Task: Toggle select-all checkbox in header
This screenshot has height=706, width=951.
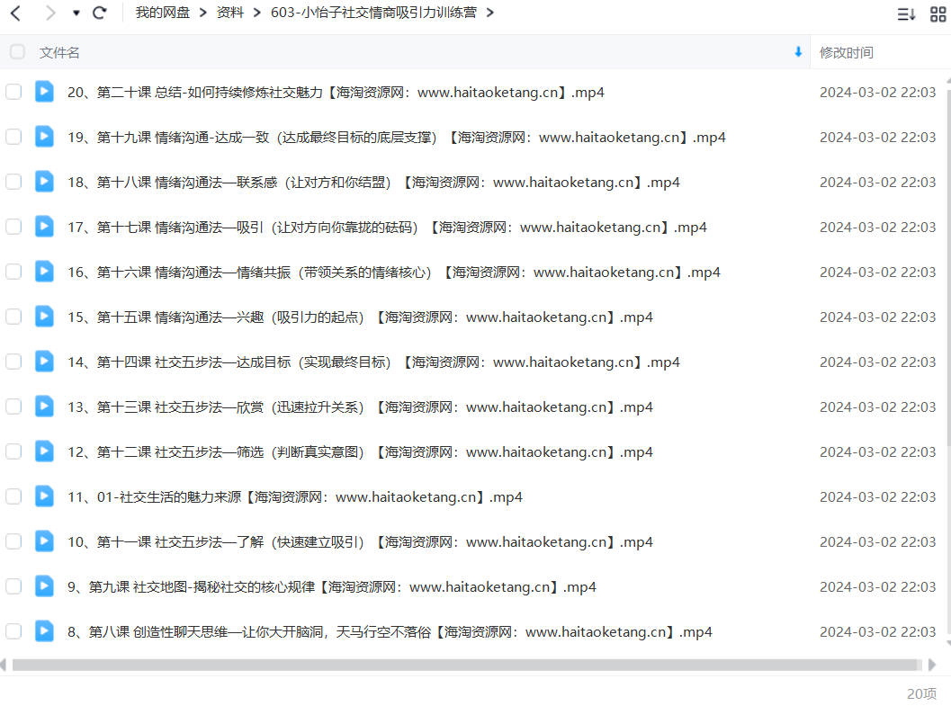Action: 18,52
